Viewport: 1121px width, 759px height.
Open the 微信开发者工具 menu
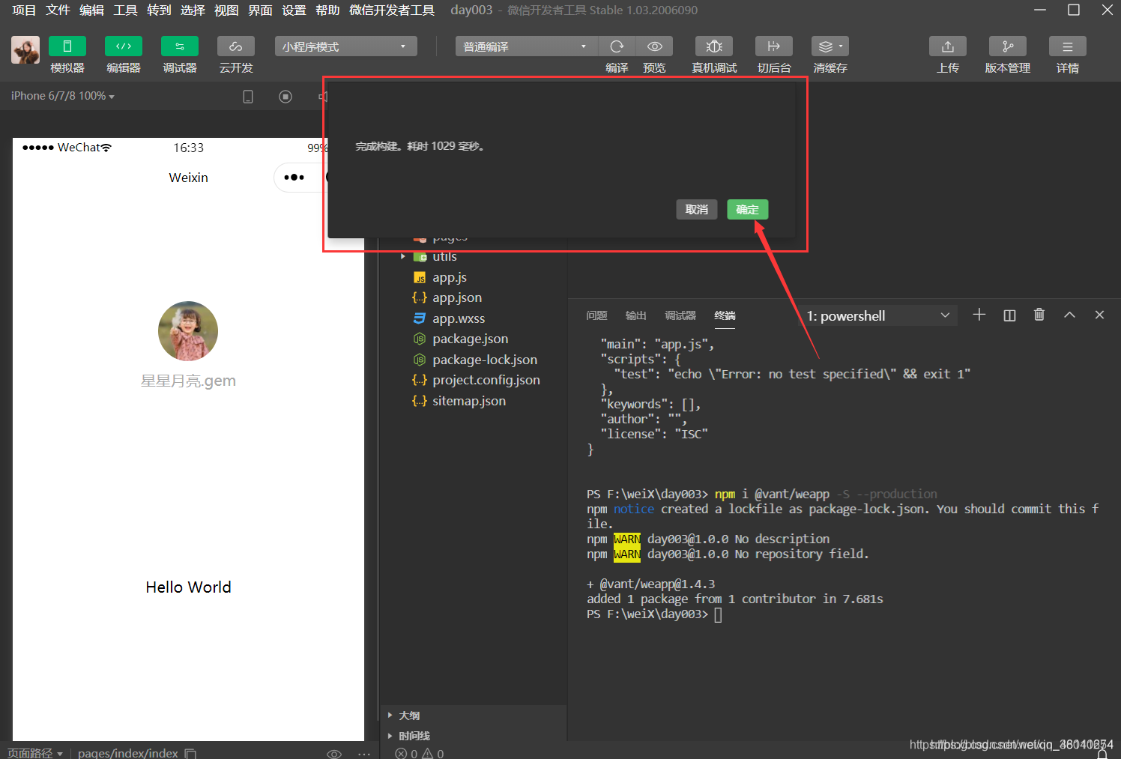[392, 10]
